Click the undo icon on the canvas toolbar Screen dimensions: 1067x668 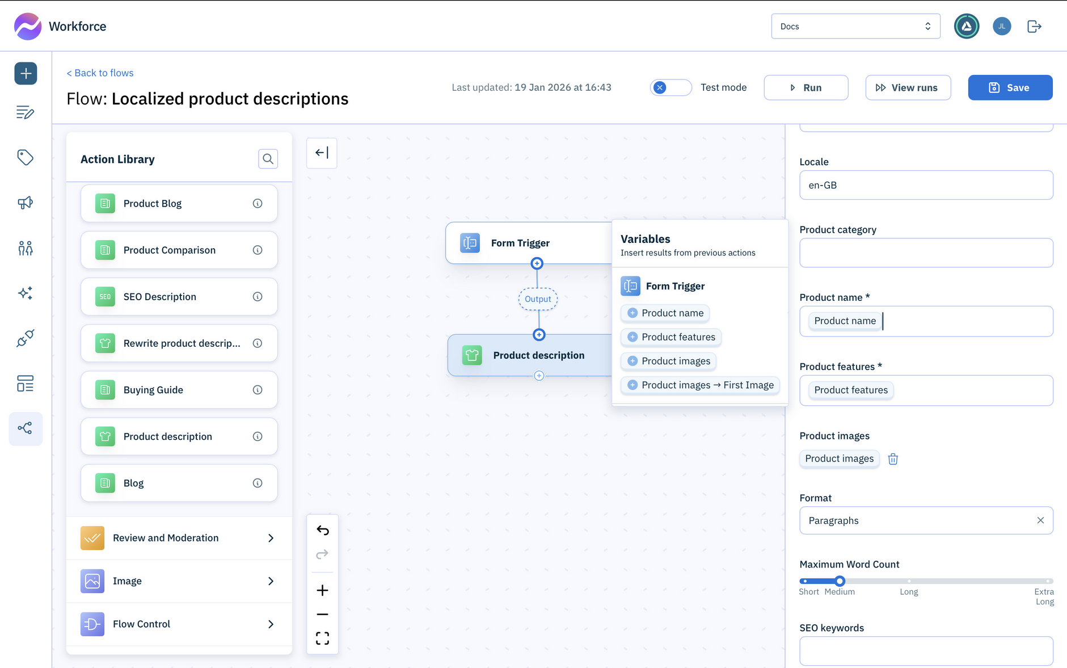point(322,530)
